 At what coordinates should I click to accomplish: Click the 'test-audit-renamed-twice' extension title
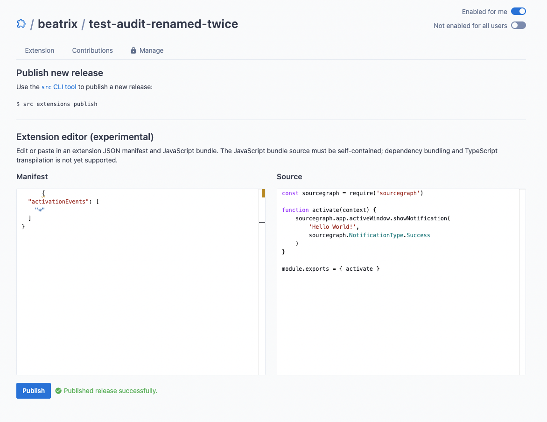pyautogui.click(x=163, y=24)
